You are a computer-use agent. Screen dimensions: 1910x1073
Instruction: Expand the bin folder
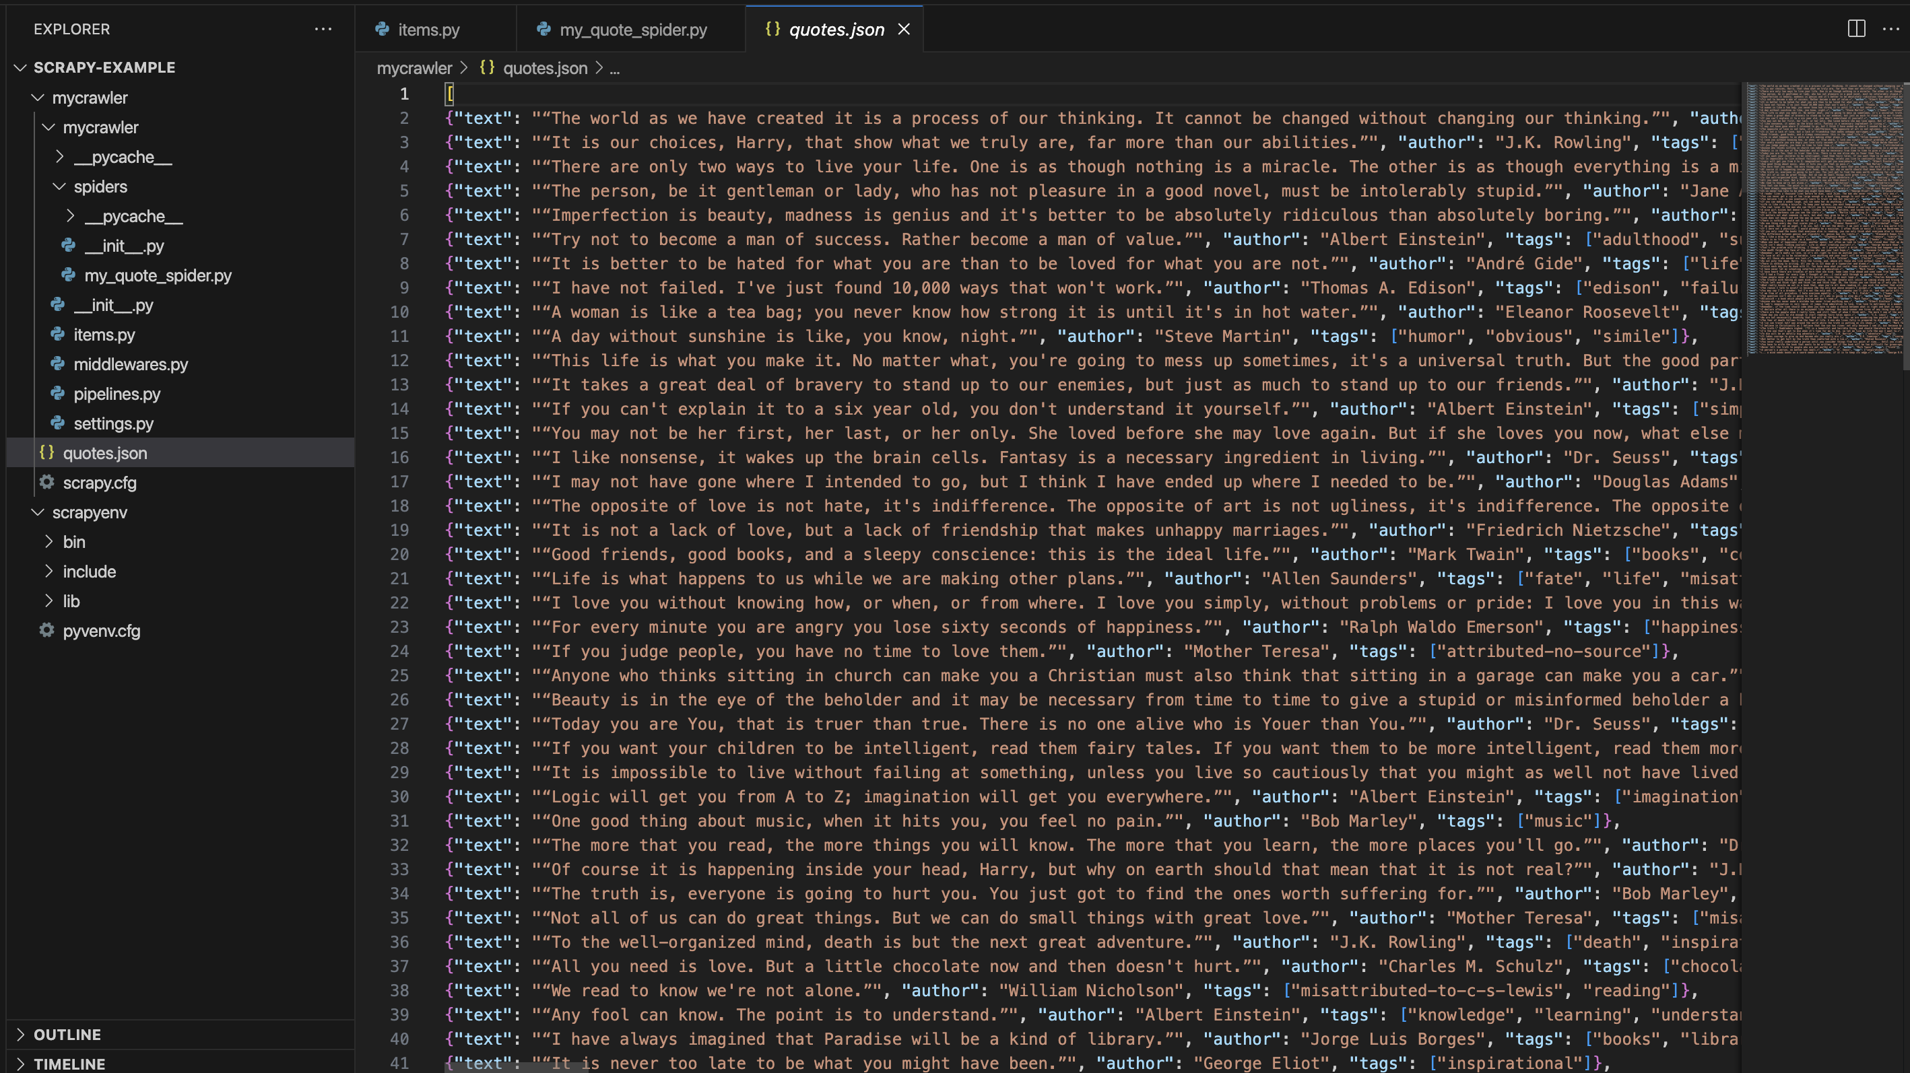[x=49, y=542]
